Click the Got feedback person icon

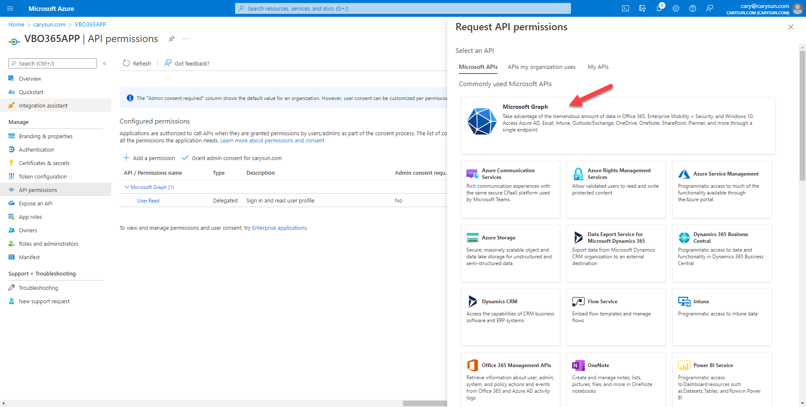tap(168, 63)
